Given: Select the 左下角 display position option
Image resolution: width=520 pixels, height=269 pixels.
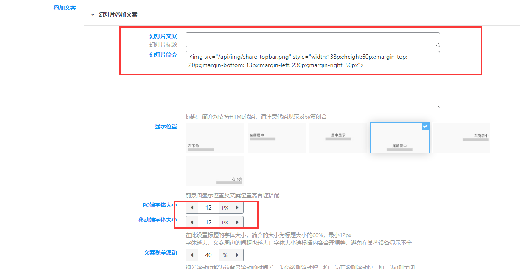Looking at the screenshot, I should coord(215,138).
